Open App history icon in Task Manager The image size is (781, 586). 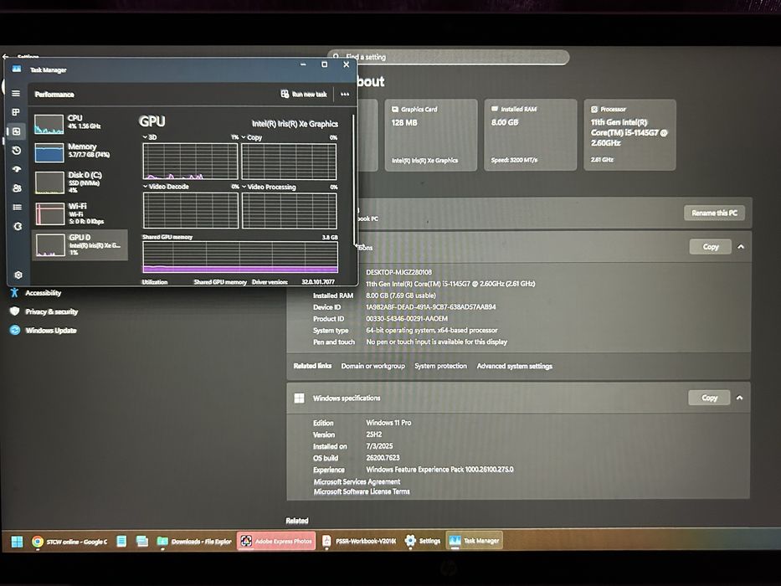pyautogui.click(x=17, y=150)
